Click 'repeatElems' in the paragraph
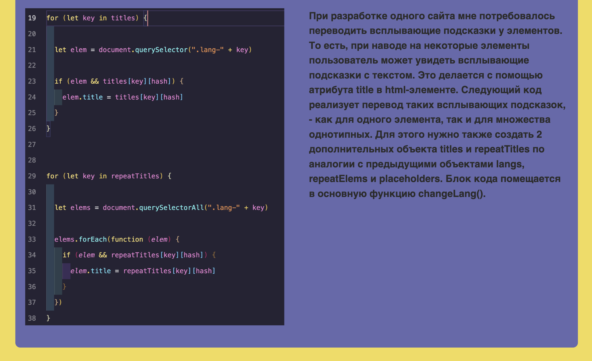The width and height of the screenshot is (592, 361). [x=338, y=179]
